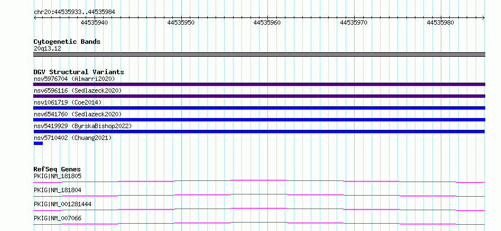
Task: Click the 44535950 ruler position label
Action: (x=181, y=22)
